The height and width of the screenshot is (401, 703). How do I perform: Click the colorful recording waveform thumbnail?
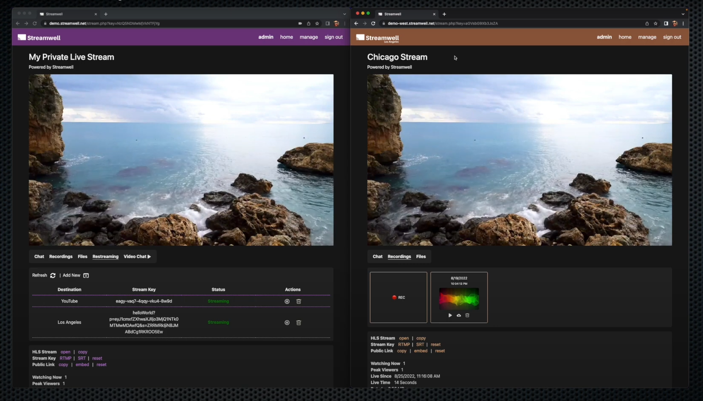[459, 299]
